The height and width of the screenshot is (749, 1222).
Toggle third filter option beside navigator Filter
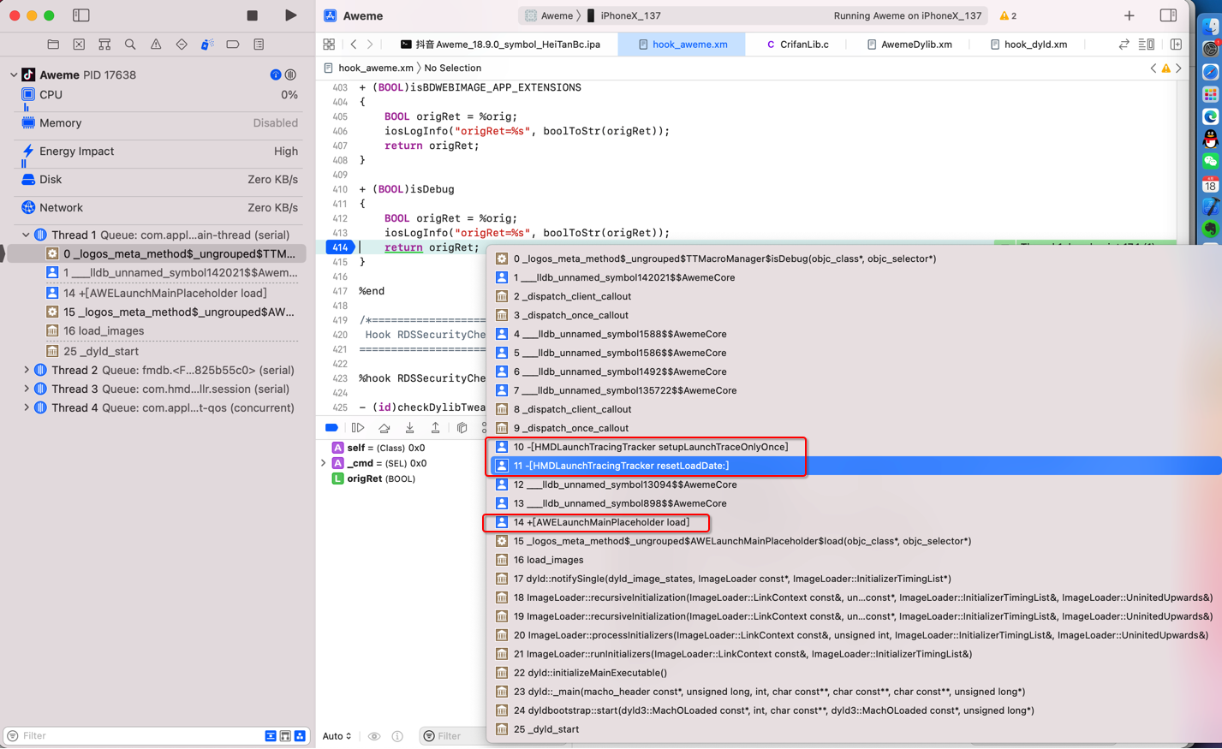[300, 736]
